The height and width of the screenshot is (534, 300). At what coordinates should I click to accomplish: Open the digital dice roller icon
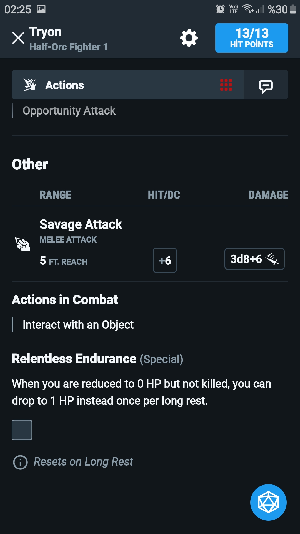click(268, 502)
